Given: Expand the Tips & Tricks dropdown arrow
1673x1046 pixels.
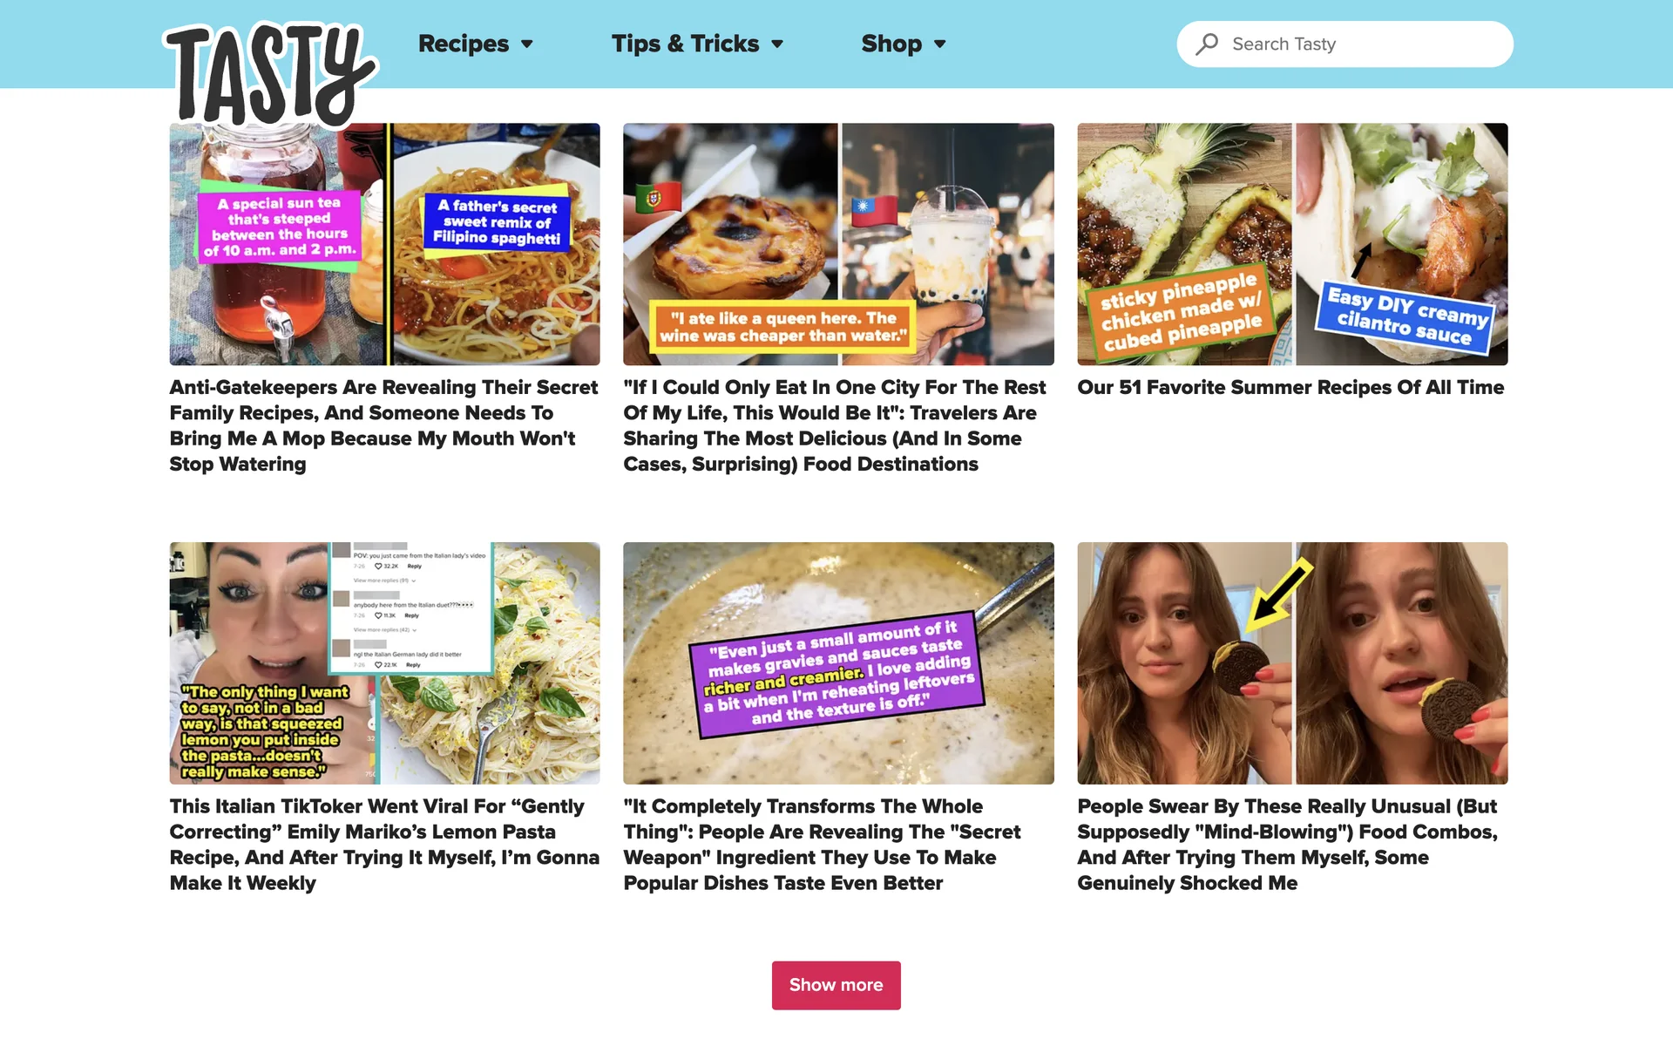Looking at the screenshot, I should [777, 44].
